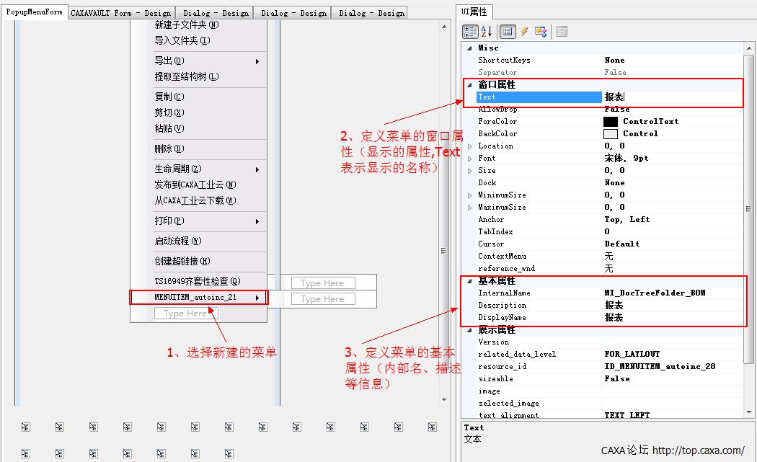Click the Cursor value Default
The height and width of the screenshot is (462, 757).
621,244
